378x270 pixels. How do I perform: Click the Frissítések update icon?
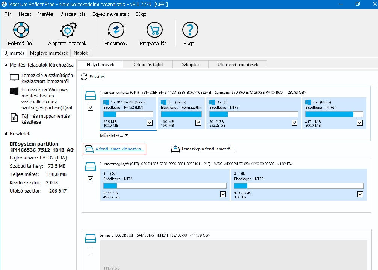(x=116, y=30)
